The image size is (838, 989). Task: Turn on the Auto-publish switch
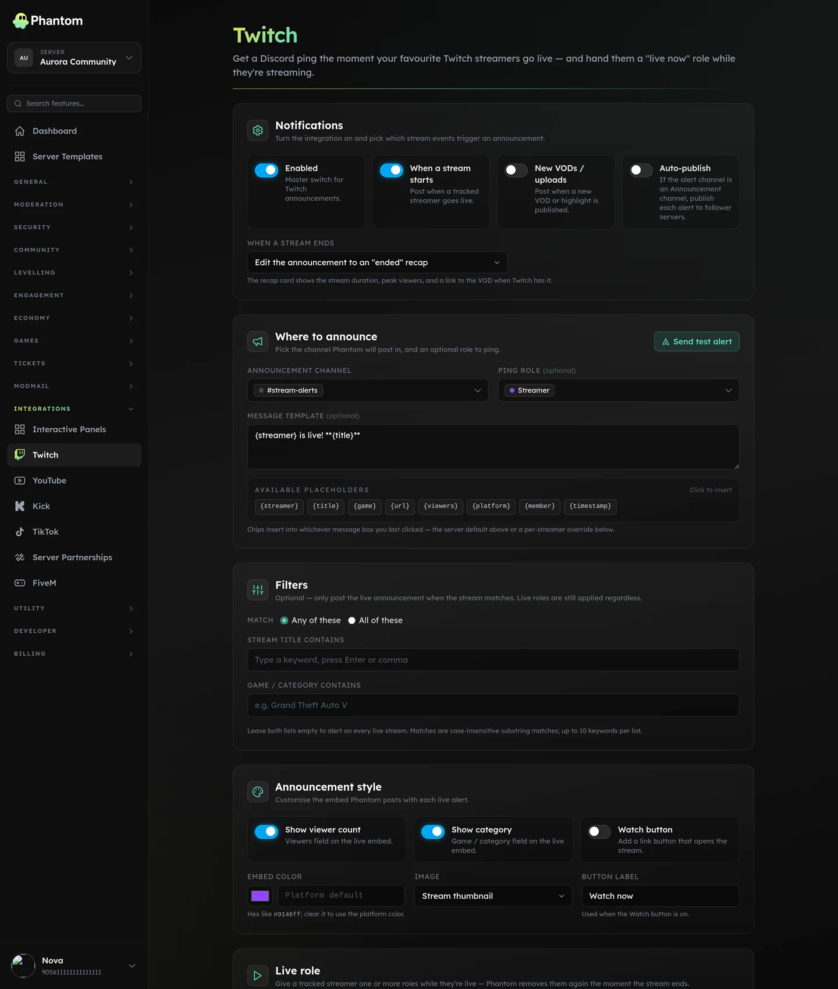(x=641, y=170)
